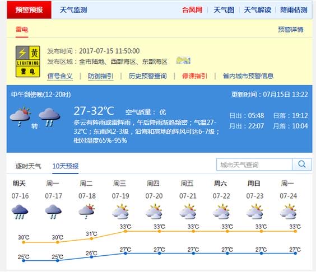This screenshot has width=316, height=272.
Task: Select the 10天预报 tab
Action: point(66,166)
